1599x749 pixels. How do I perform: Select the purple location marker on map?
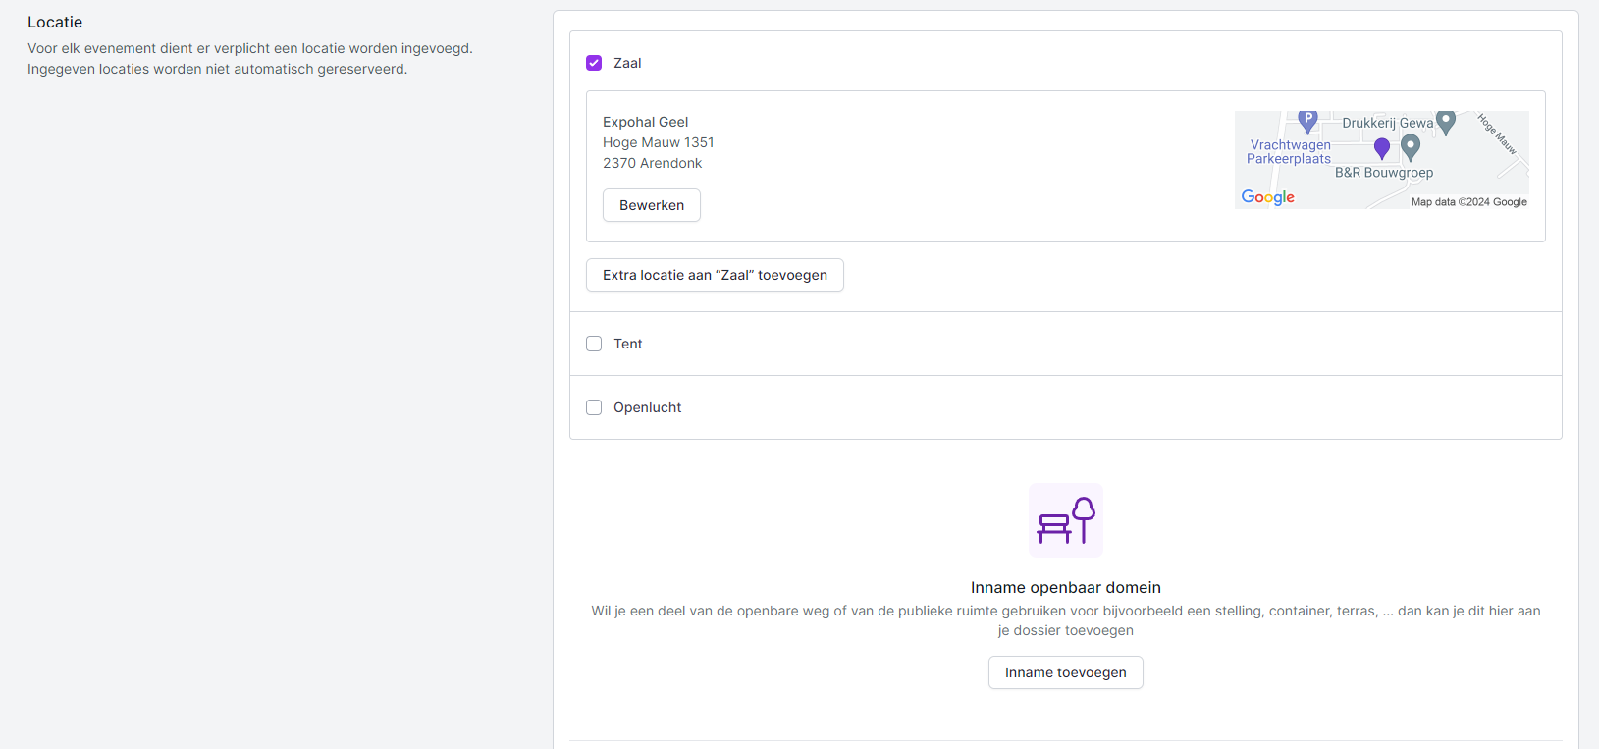(x=1382, y=147)
